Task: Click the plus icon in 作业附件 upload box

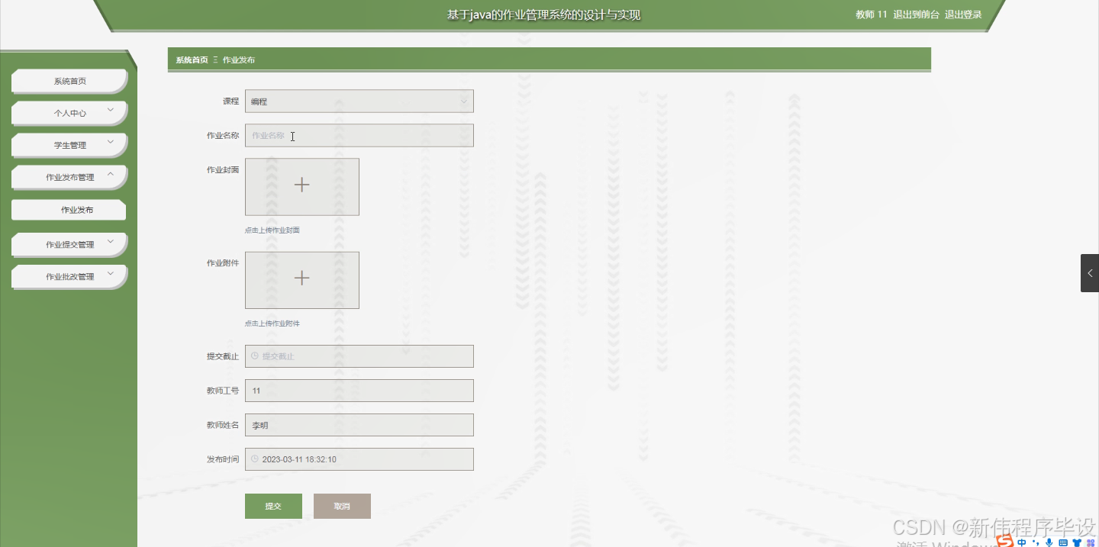Action: click(x=301, y=278)
